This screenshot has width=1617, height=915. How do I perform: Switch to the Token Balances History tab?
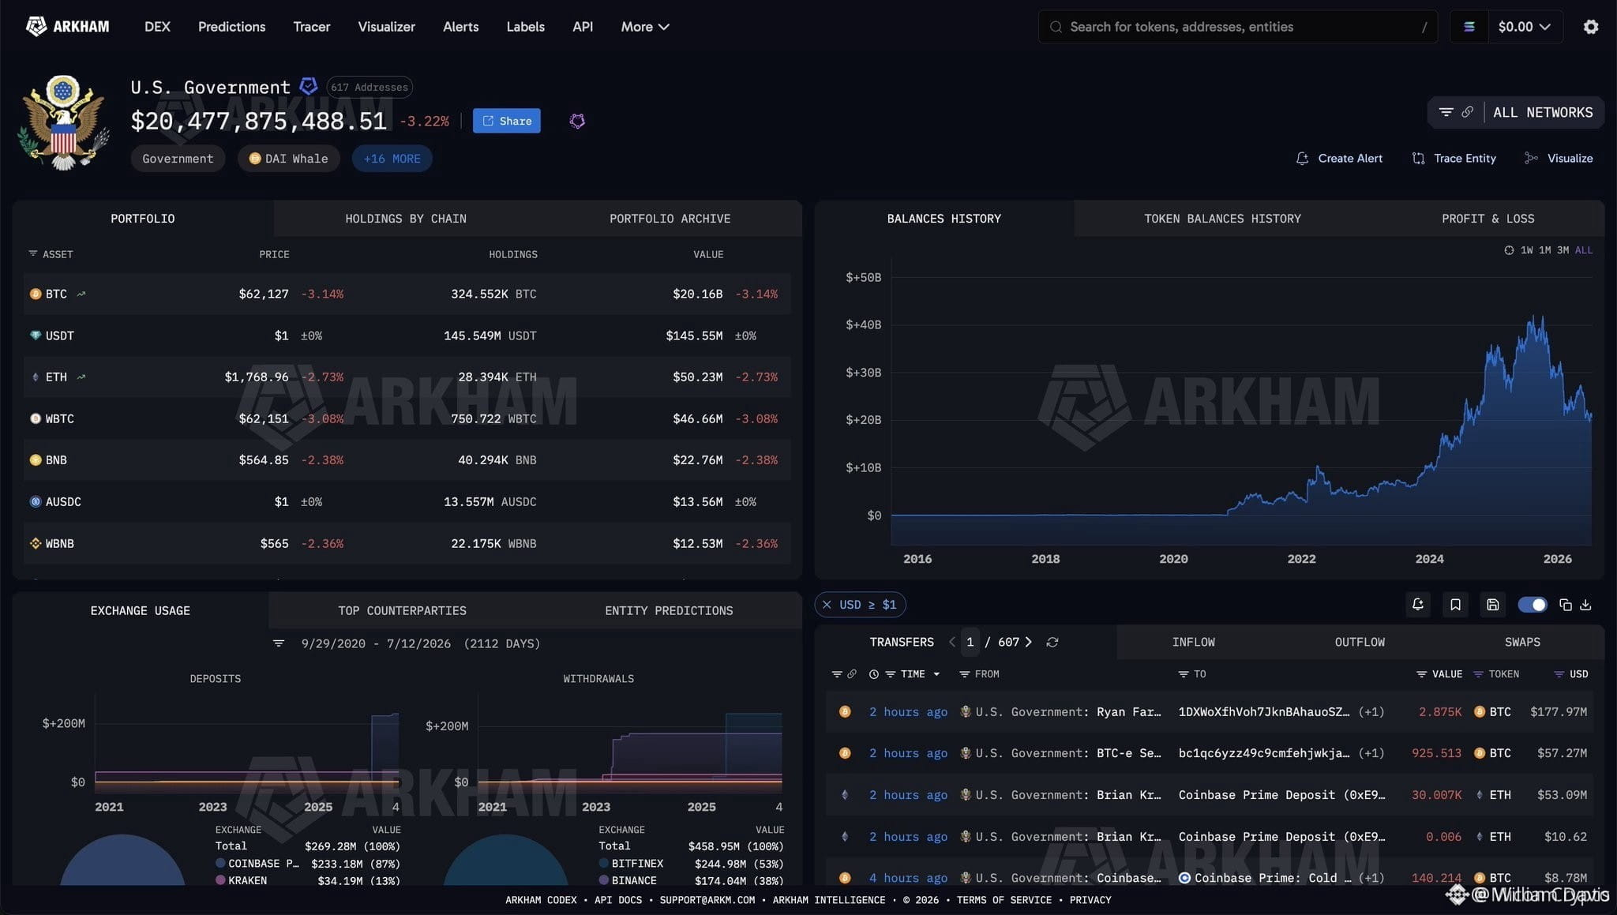pyautogui.click(x=1222, y=219)
